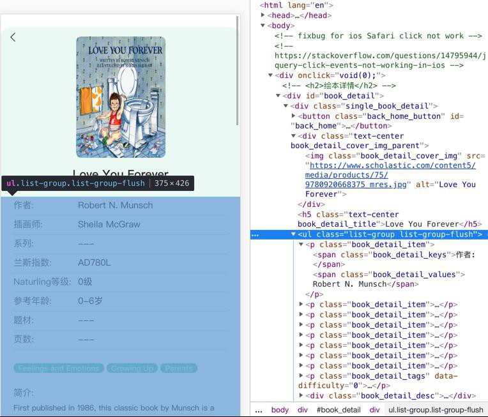The image size is (488, 417).
Task: Click the h2 绘本详情 comment line
Action: pyautogui.click(x=339, y=86)
